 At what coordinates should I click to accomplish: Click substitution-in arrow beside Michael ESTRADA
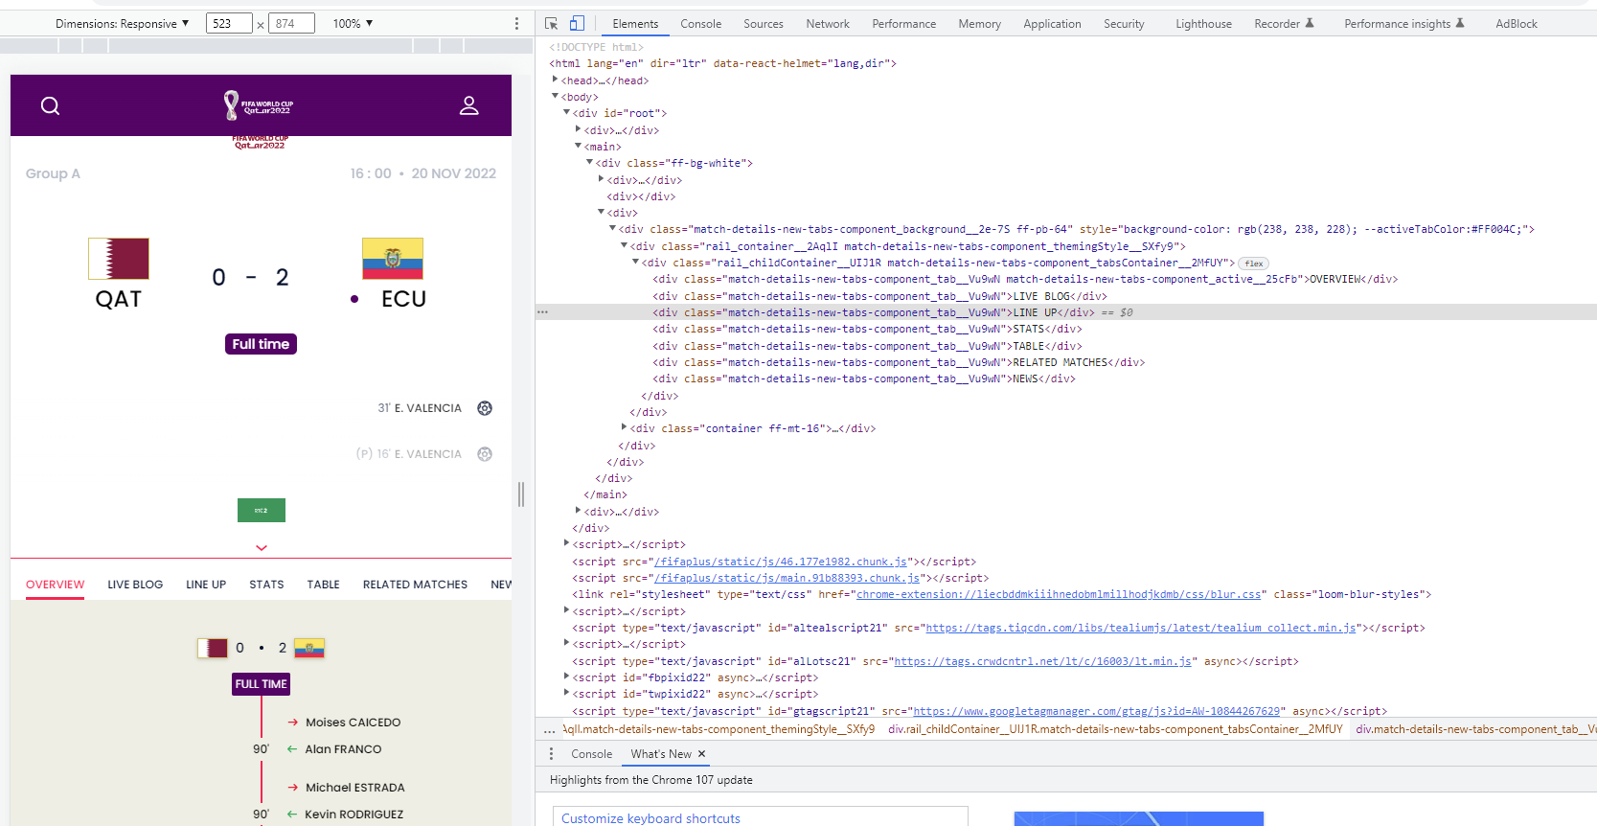[x=292, y=788]
